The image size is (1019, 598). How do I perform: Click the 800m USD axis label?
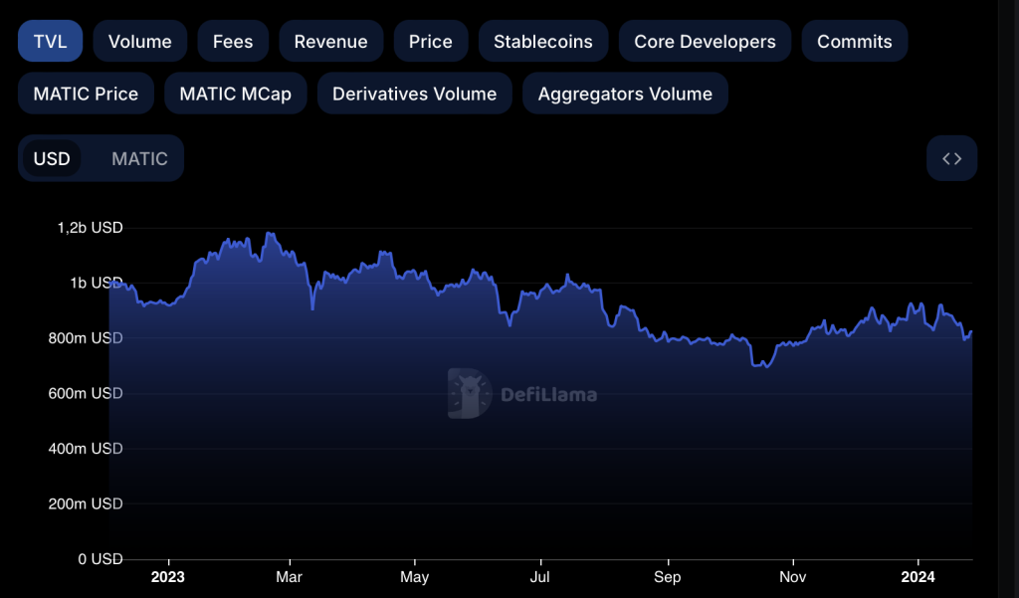coord(86,338)
